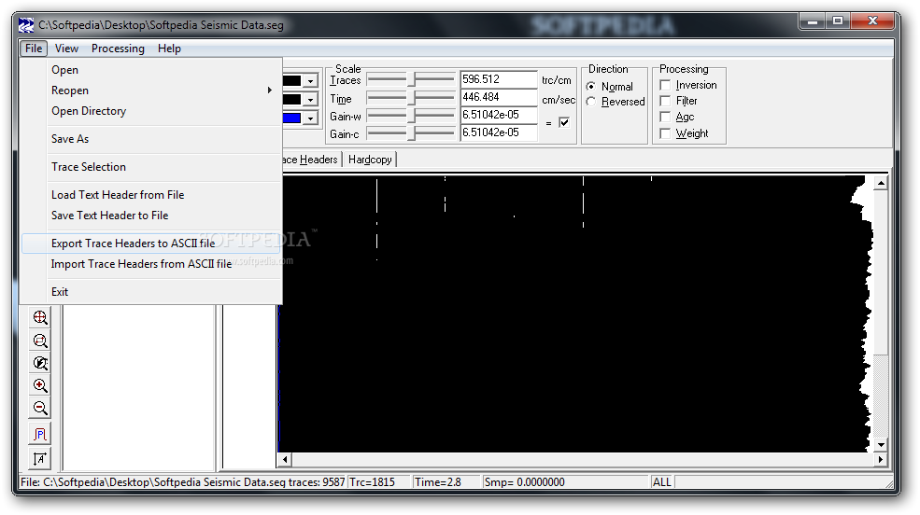Image resolution: width=920 pixels, height=515 pixels.
Task: Click the zoom-to-fit magnifier with crosshair arrows
Action: (x=40, y=317)
